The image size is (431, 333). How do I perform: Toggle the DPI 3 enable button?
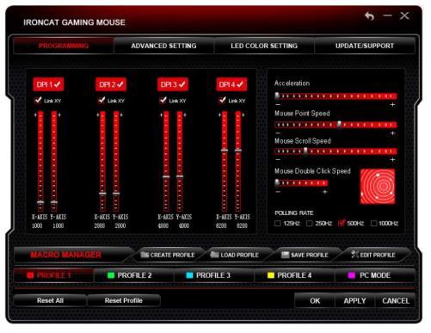pos(173,84)
